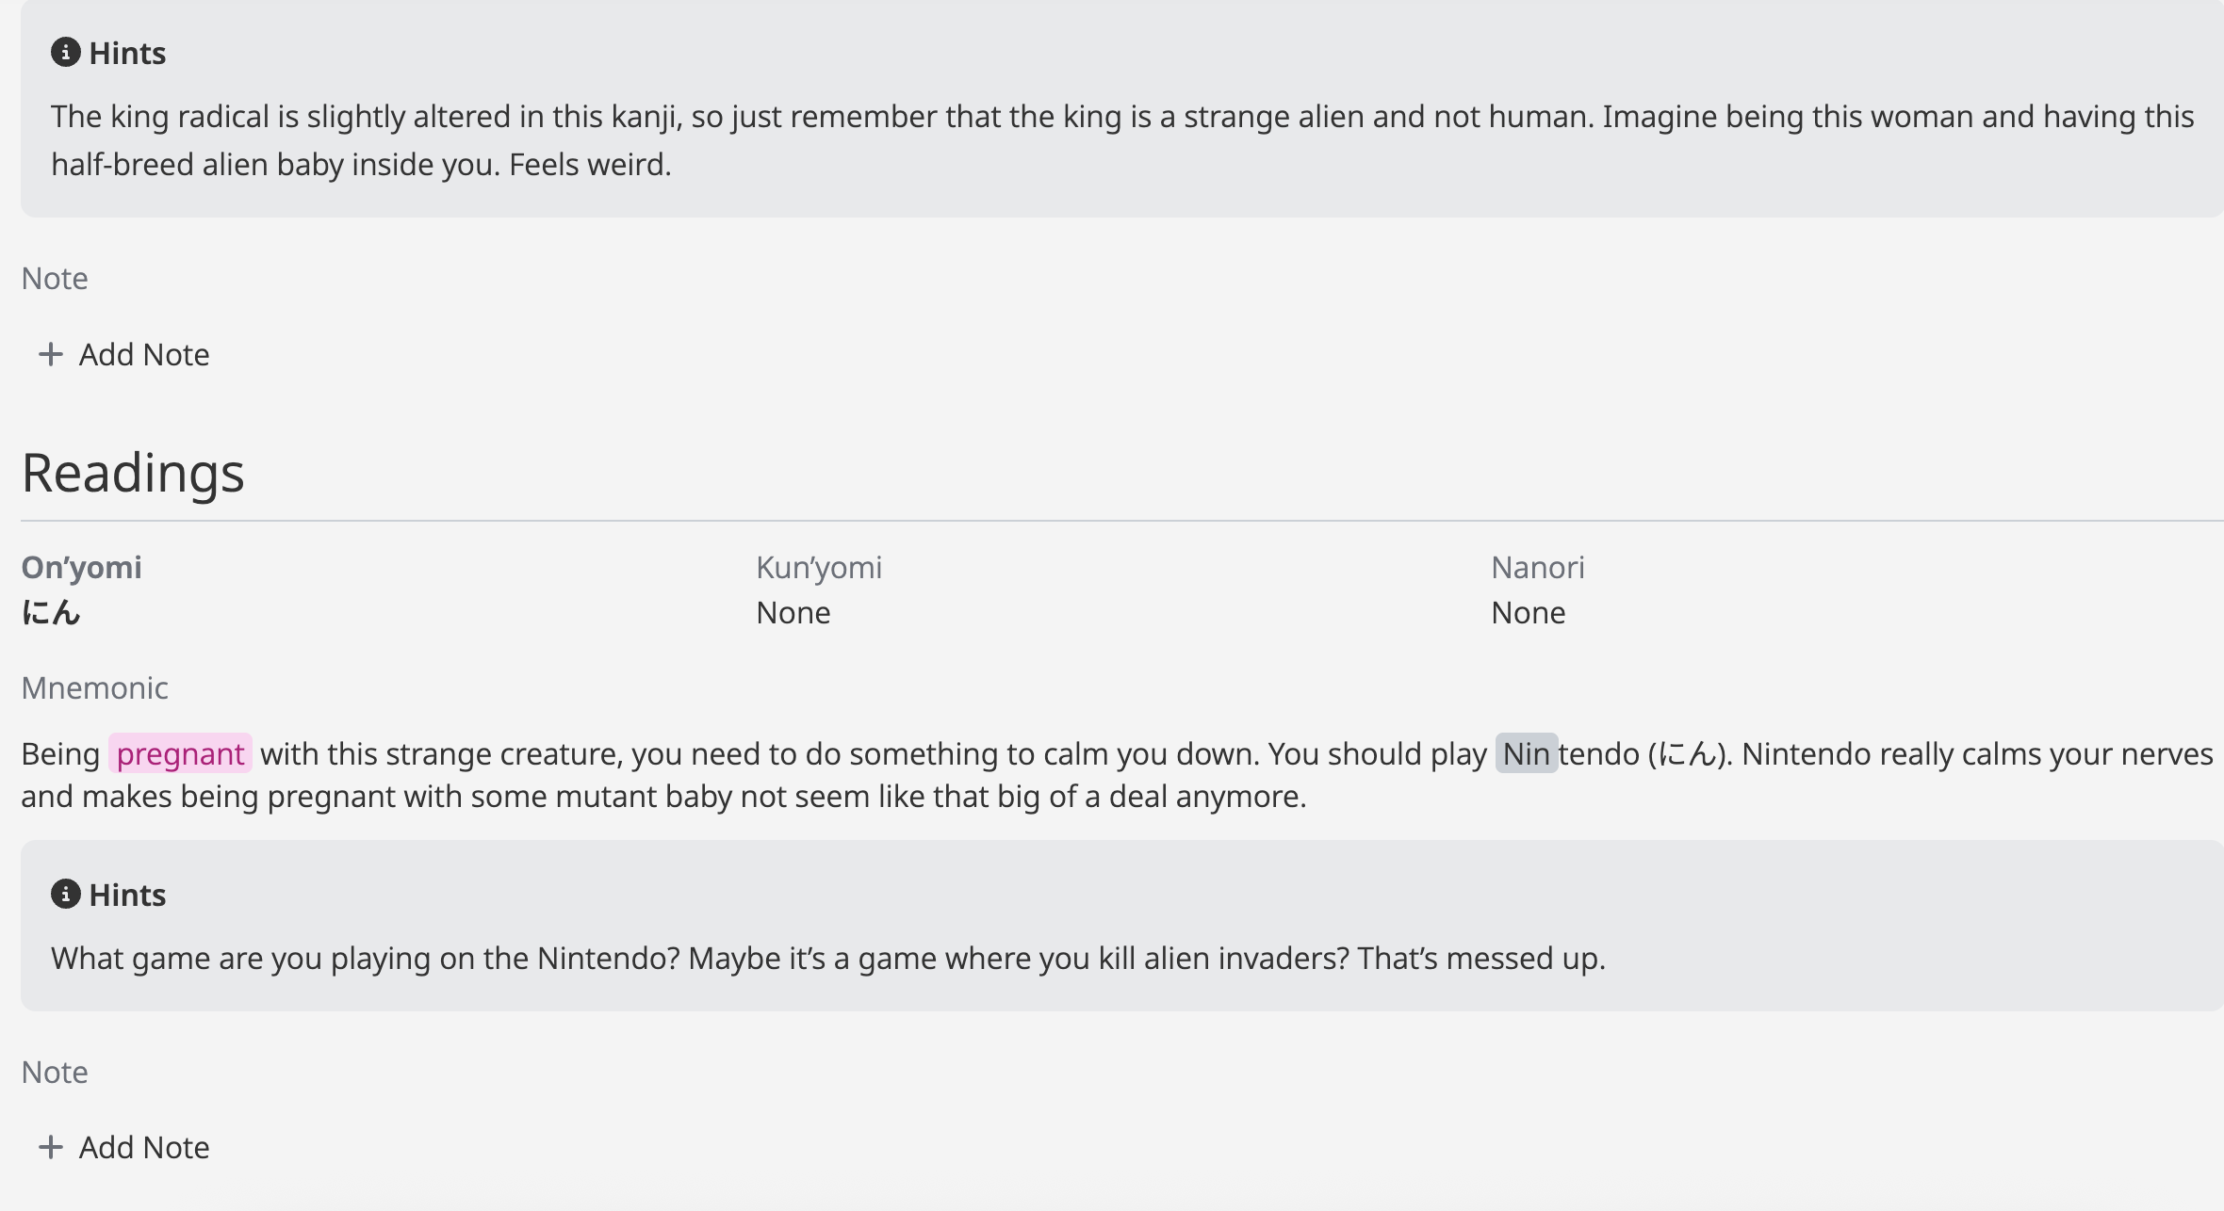Click the Nanori column label
Image resolution: width=2224 pixels, height=1211 pixels.
tap(1537, 567)
